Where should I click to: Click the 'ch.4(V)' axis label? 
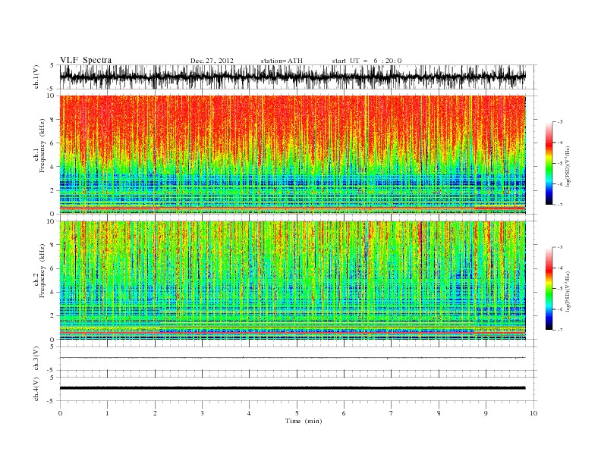pos(36,390)
